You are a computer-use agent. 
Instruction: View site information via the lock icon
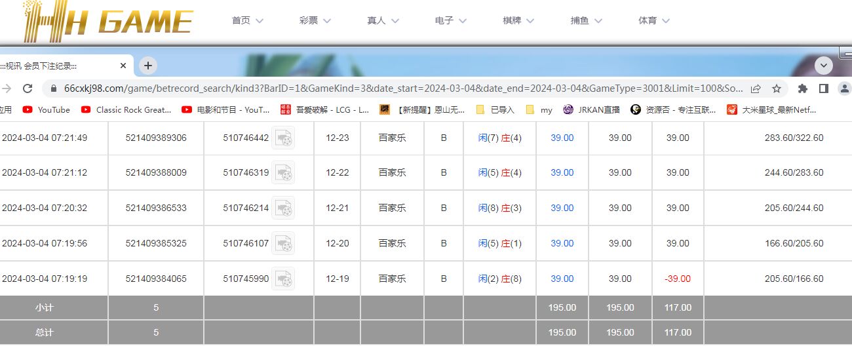tap(54, 88)
